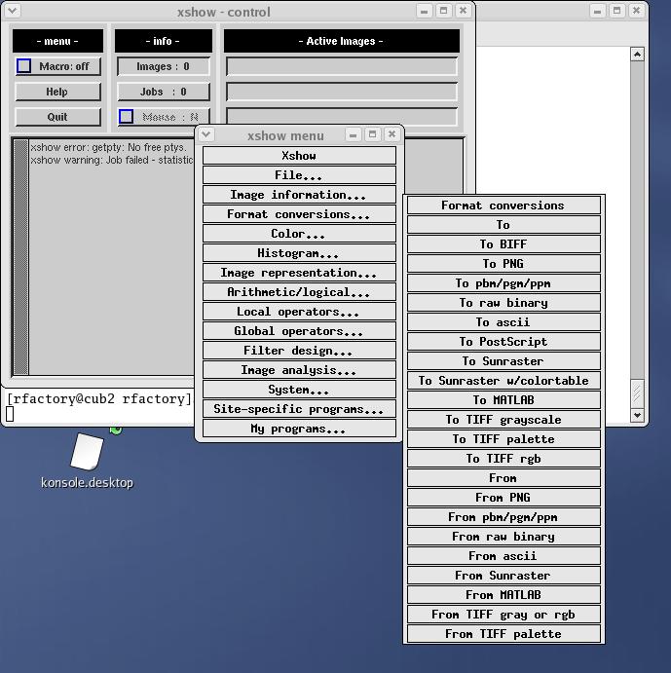The height and width of the screenshot is (673, 671).
Task: Close the xshow menu window
Action: (x=391, y=134)
